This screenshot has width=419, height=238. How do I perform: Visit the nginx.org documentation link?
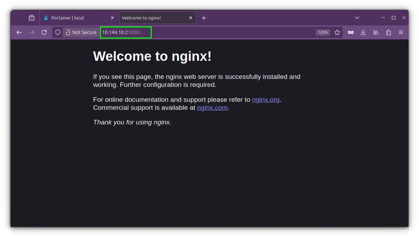(266, 100)
